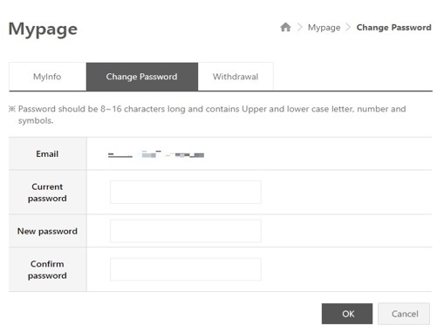Select the Change Password tab

(x=142, y=77)
